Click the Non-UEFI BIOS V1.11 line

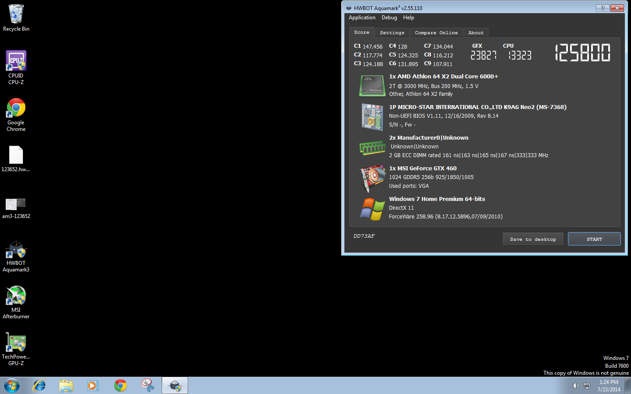point(443,116)
